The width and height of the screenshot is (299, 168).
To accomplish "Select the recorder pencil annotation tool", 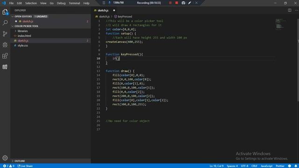I will tap(190, 3).
